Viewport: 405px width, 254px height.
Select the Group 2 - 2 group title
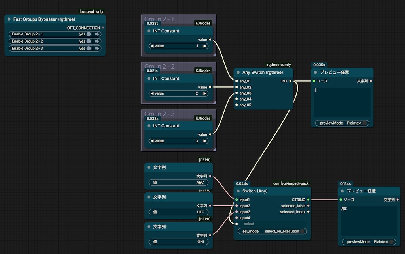coord(159,67)
